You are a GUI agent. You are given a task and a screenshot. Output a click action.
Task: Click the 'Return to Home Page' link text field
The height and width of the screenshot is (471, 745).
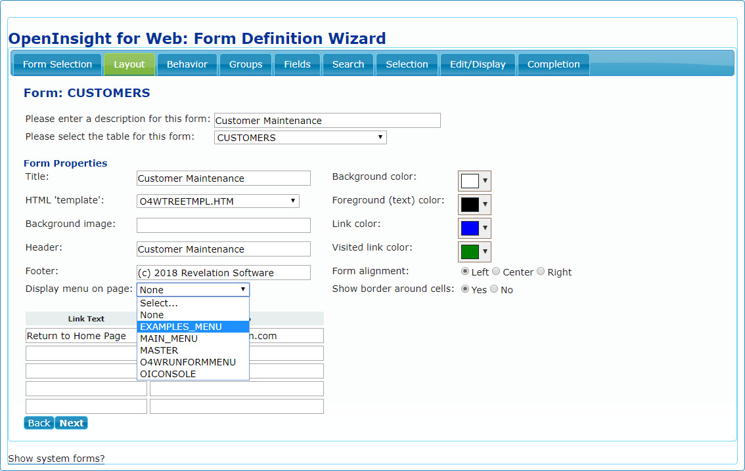(x=81, y=336)
